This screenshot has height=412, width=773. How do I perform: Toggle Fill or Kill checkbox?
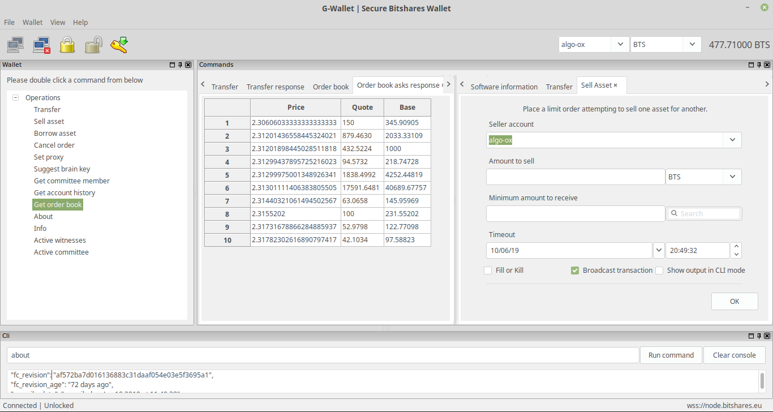pyautogui.click(x=488, y=271)
